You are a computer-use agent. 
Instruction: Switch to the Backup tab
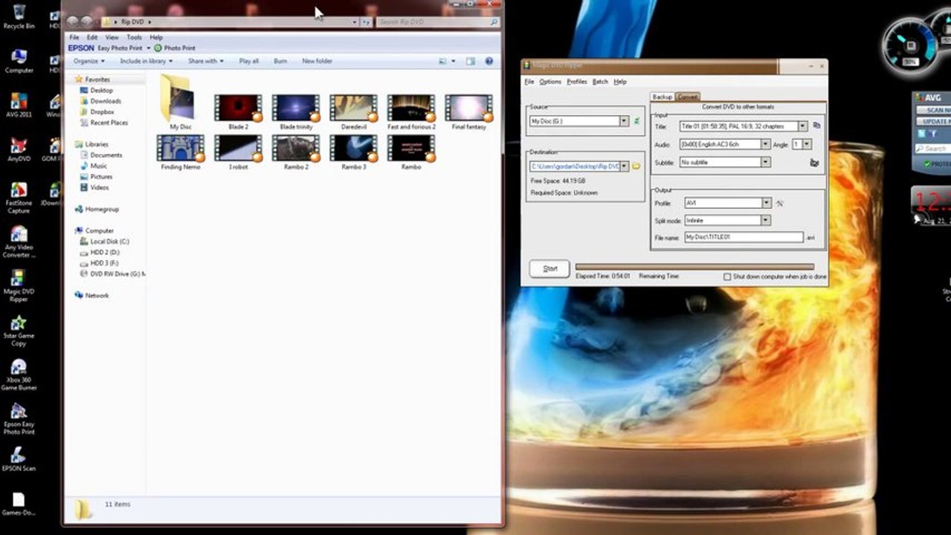pyautogui.click(x=663, y=97)
